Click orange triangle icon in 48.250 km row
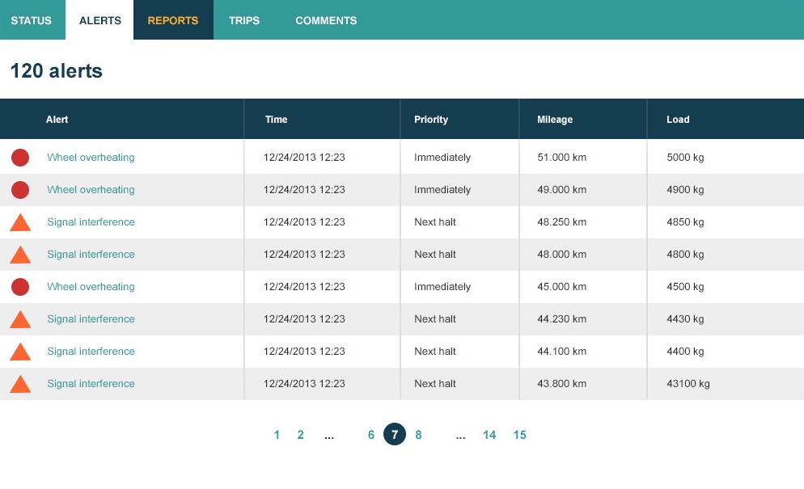The image size is (804, 489). click(x=20, y=222)
